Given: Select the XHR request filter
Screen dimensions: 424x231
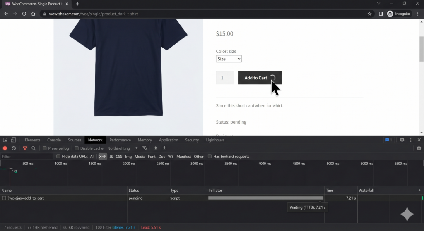Looking at the screenshot, I should [103, 157].
